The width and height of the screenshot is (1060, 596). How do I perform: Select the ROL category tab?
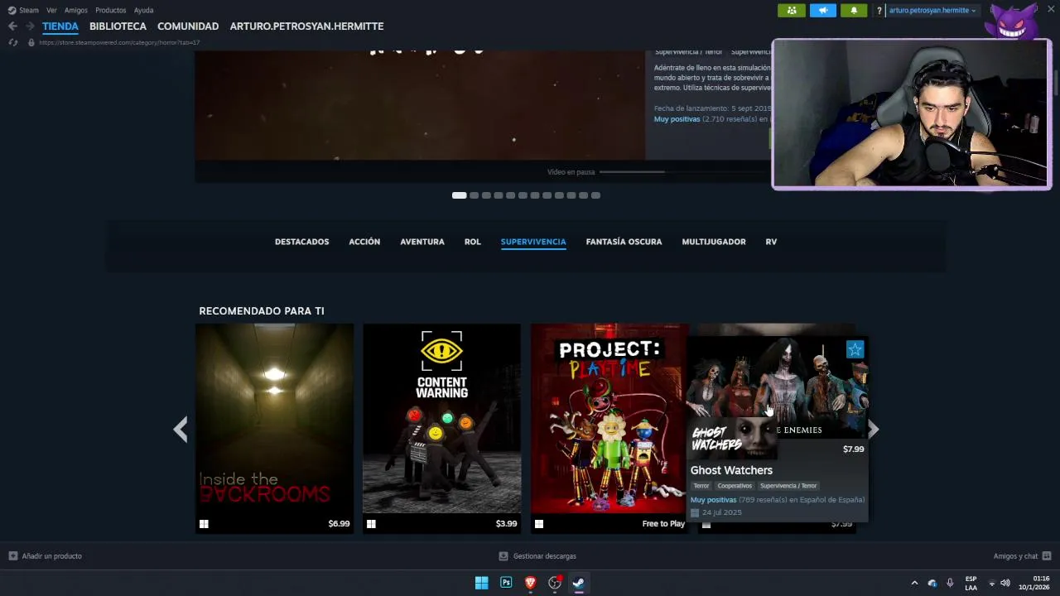coord(472,242)
